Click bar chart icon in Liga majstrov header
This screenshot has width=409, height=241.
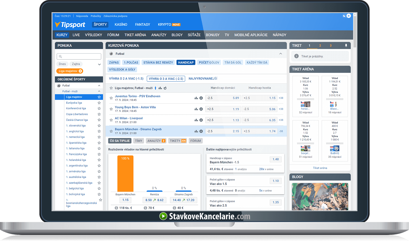[160, 88]
